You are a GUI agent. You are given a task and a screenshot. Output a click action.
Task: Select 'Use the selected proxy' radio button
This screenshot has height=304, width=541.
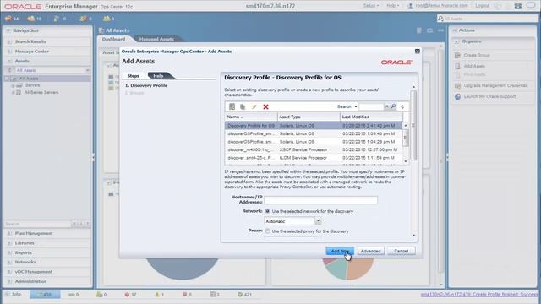[x=267, y=231]
